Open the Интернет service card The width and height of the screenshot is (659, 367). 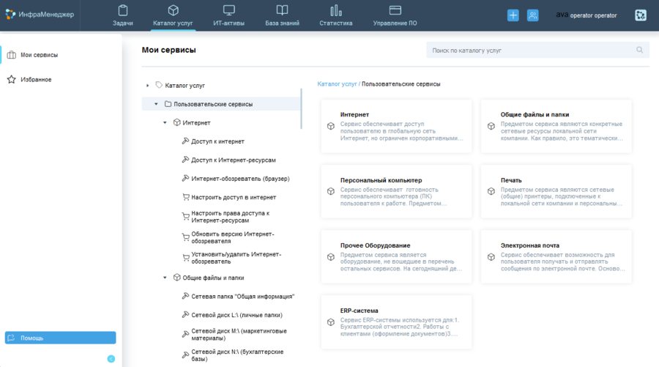tap(396, 126)
